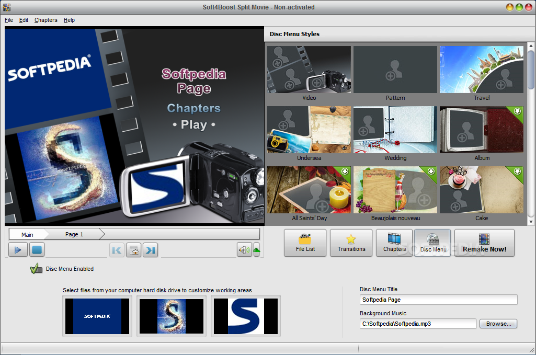Click the Disc Menu Title input field
Screen dimensions: 536x355
point(439,300)
